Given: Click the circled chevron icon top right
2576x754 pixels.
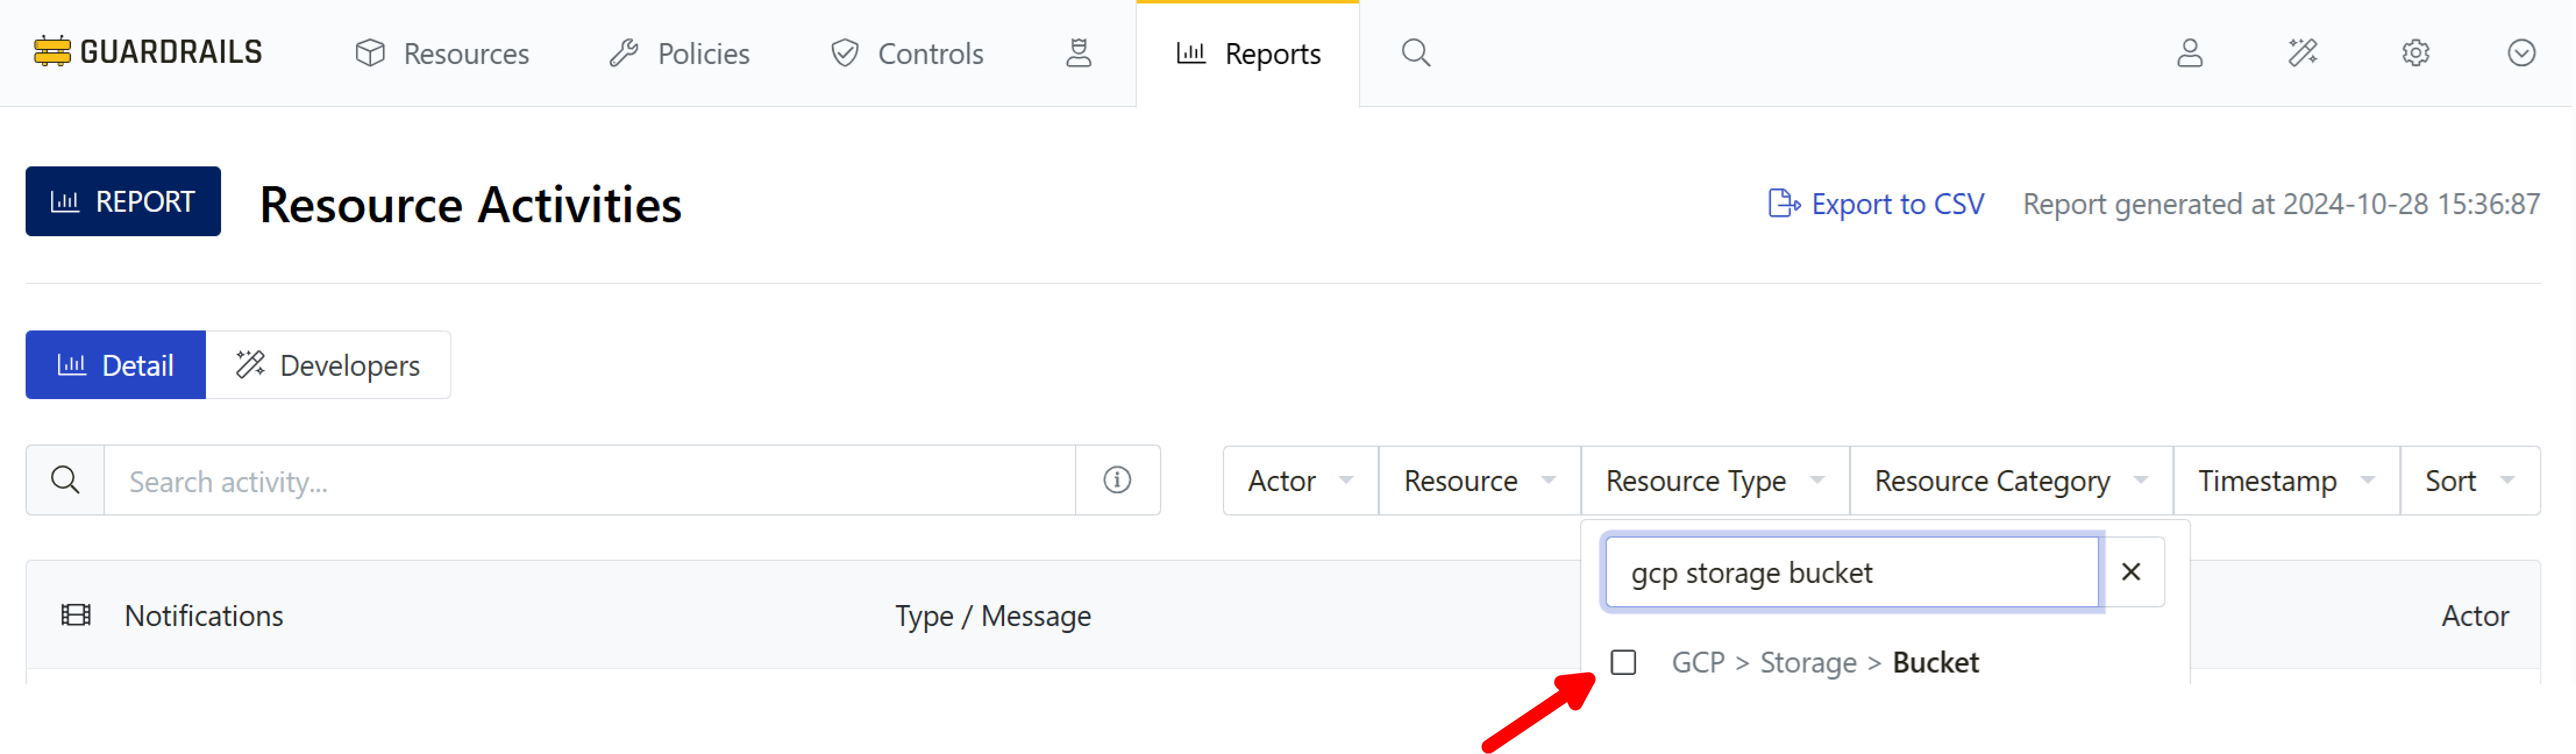Looking at the screenshot, I should click(2521, 53).
